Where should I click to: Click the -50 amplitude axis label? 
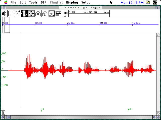4,77
